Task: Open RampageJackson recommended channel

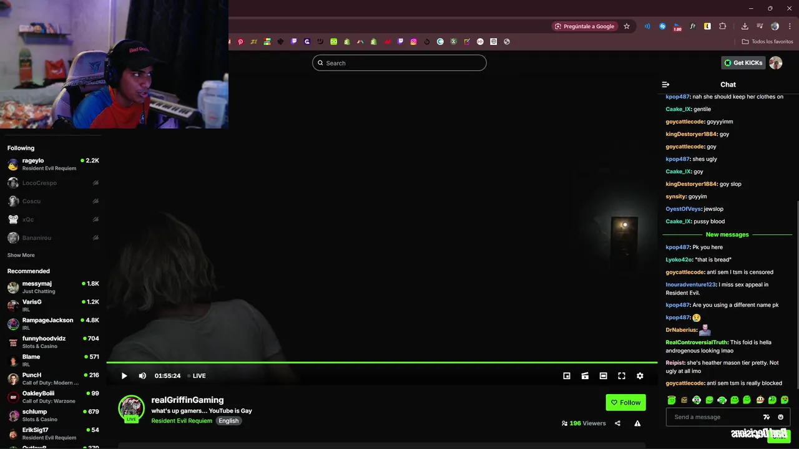Action: click(53, 324)
